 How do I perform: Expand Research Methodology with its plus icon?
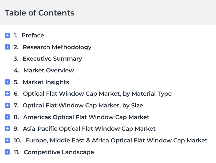[7, 47]
